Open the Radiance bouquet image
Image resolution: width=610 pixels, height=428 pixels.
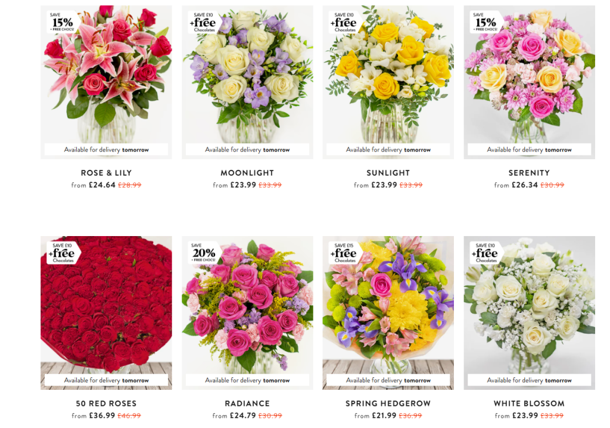pos(247,313)
